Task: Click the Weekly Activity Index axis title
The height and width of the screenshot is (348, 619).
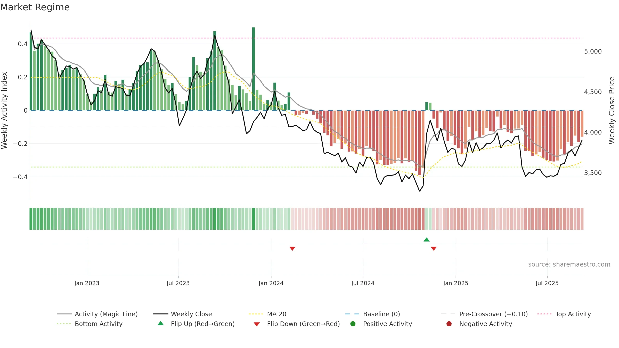Action: [x=4, y=110]
